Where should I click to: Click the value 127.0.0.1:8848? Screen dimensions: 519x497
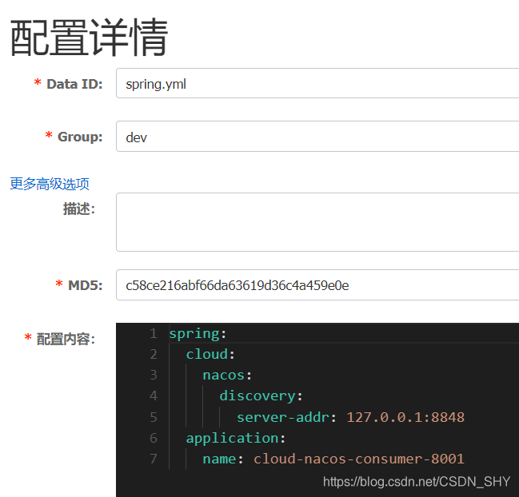point(405,417)
